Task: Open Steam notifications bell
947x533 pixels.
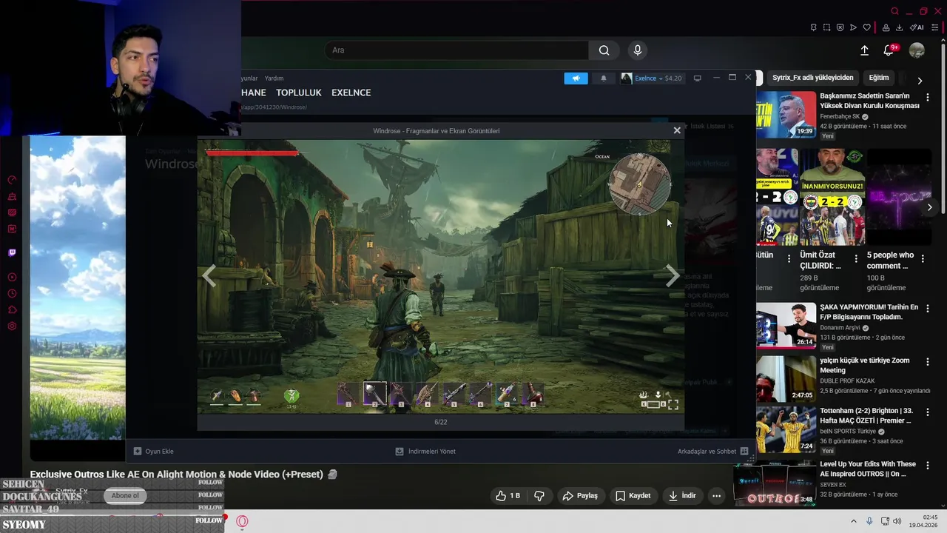Action: 603,78
